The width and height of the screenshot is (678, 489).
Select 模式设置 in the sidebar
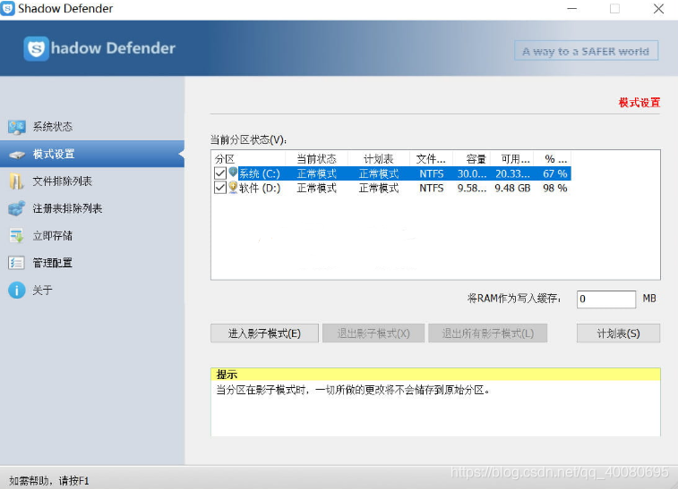click(x=92, y=154)
